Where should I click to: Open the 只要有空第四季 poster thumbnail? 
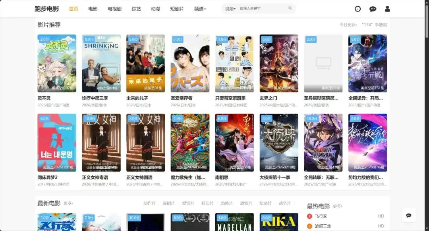click(x=234, y=63)
